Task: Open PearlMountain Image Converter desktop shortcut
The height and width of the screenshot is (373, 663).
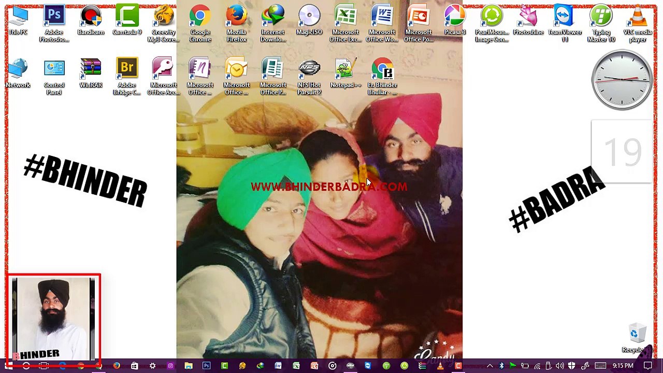Action: point(492,24)
